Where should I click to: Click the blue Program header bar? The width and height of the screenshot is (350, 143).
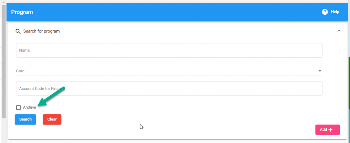171,12
